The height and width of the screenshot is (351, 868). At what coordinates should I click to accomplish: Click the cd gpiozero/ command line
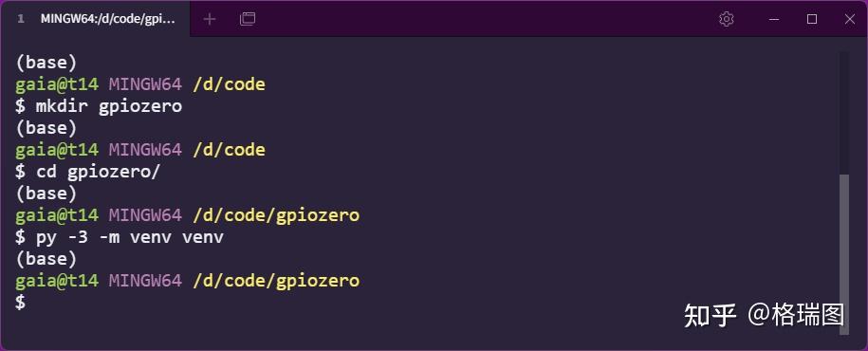click(x=87, y=171)
